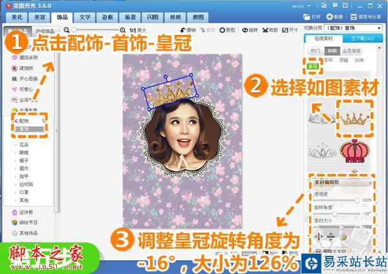
Task: Adjust the 旋转角度 rotation angle slider handle
Action: tap(334, 214)
